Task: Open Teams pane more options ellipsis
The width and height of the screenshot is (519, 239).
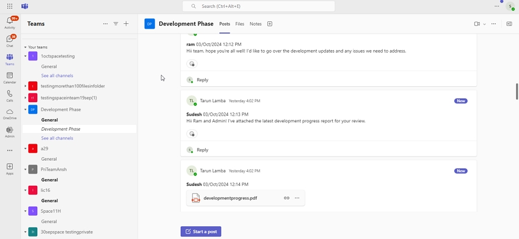Action: tap(105, 24)
